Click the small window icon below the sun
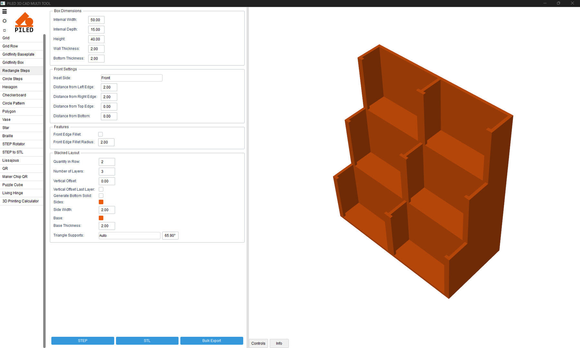Viewport: 580px width, 348px height. click(5, 30)
